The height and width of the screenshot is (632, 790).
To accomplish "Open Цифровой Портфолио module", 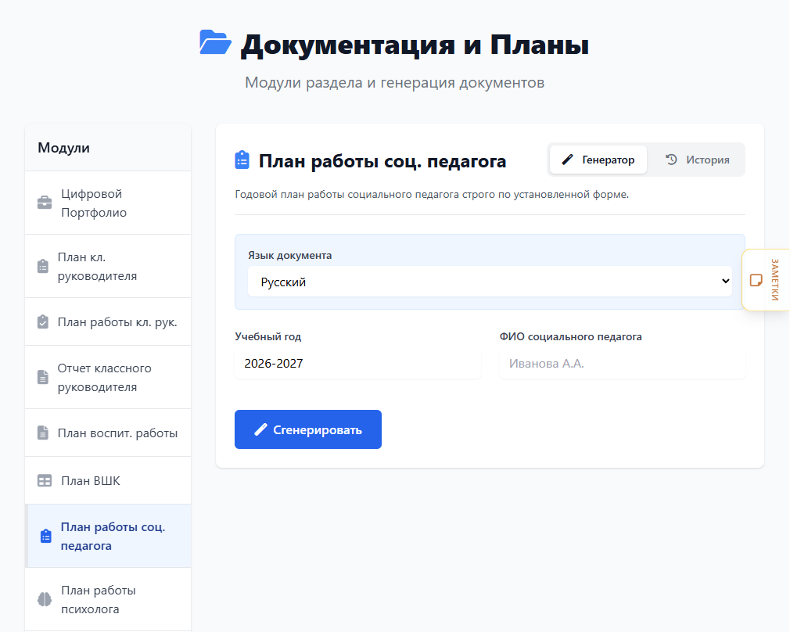I will coord(108,203).
